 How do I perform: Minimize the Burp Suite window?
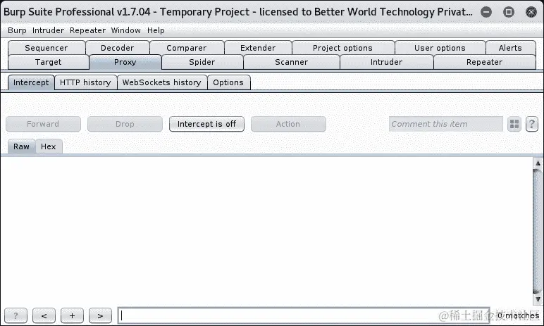point(486,12)
